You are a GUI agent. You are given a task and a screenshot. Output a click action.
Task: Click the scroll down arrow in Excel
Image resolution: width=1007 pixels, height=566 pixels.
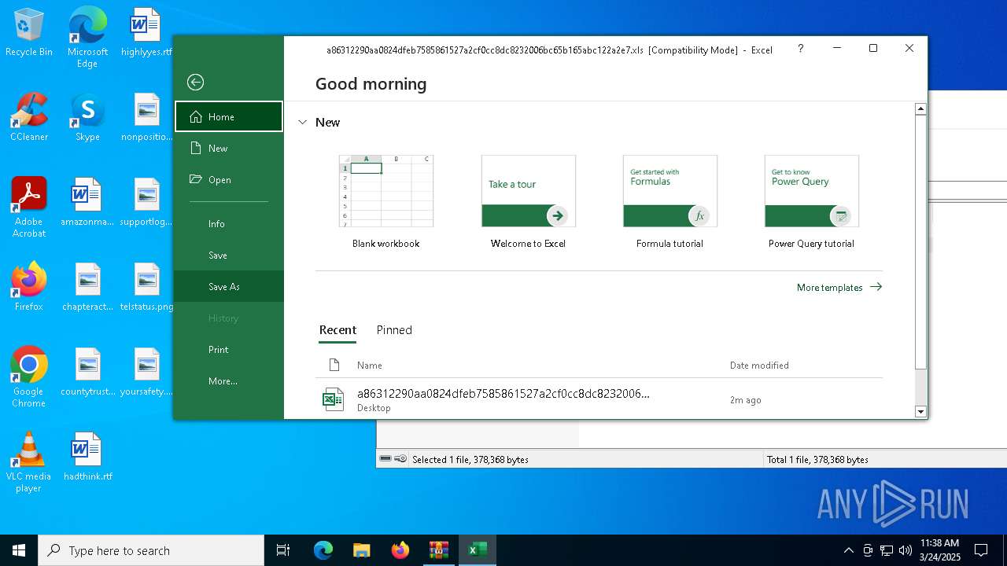point(920,411)
